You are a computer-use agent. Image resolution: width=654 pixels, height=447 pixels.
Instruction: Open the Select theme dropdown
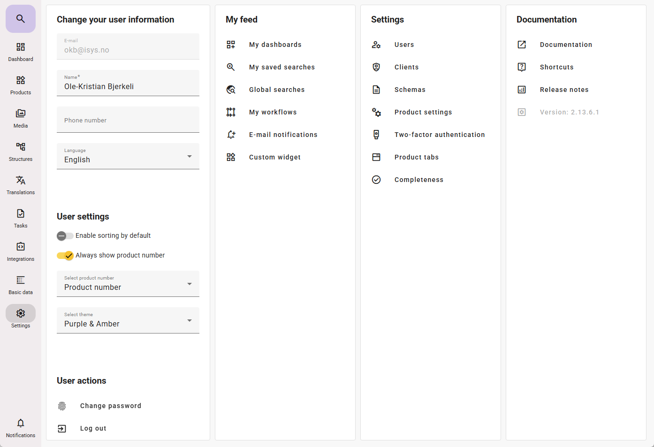pyautogui.click(x=128, y=320)
